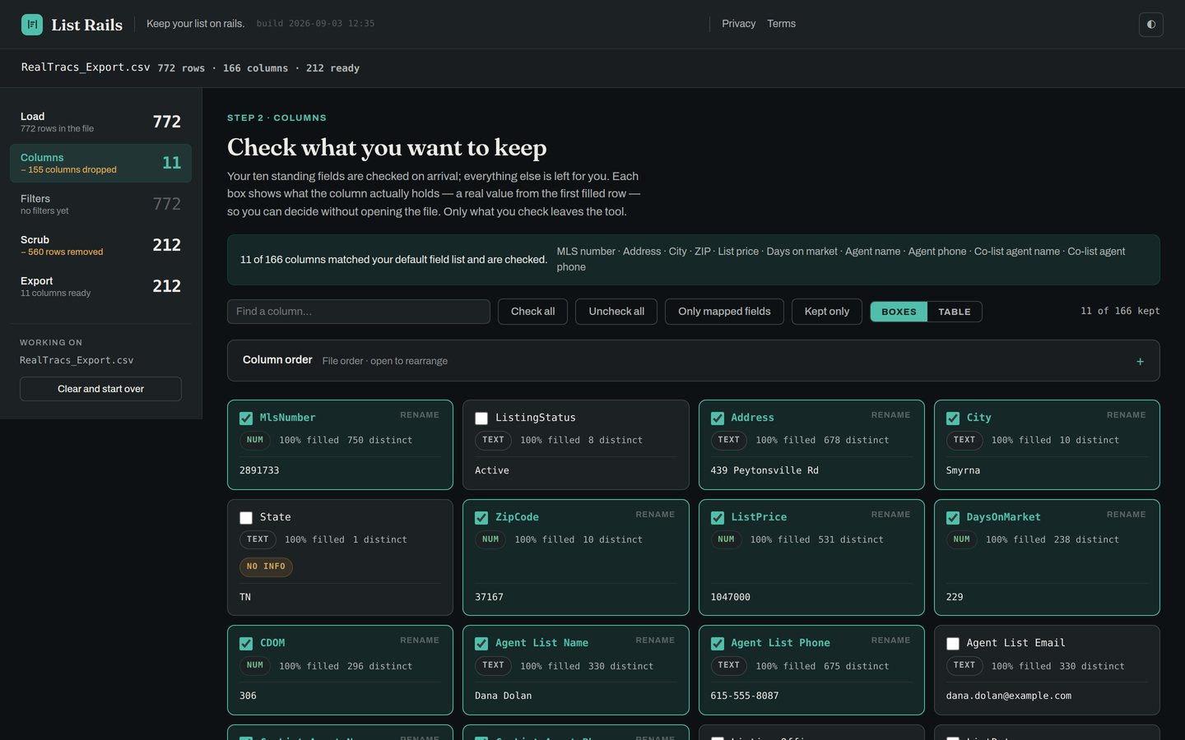Click the '11 of 166 kept' counter
The width and height of the screenshot is (1185, 740).
tap(1120, 311)
